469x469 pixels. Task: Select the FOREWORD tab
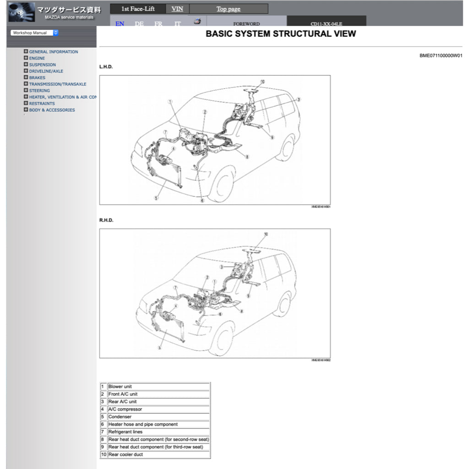pos(247,23)
